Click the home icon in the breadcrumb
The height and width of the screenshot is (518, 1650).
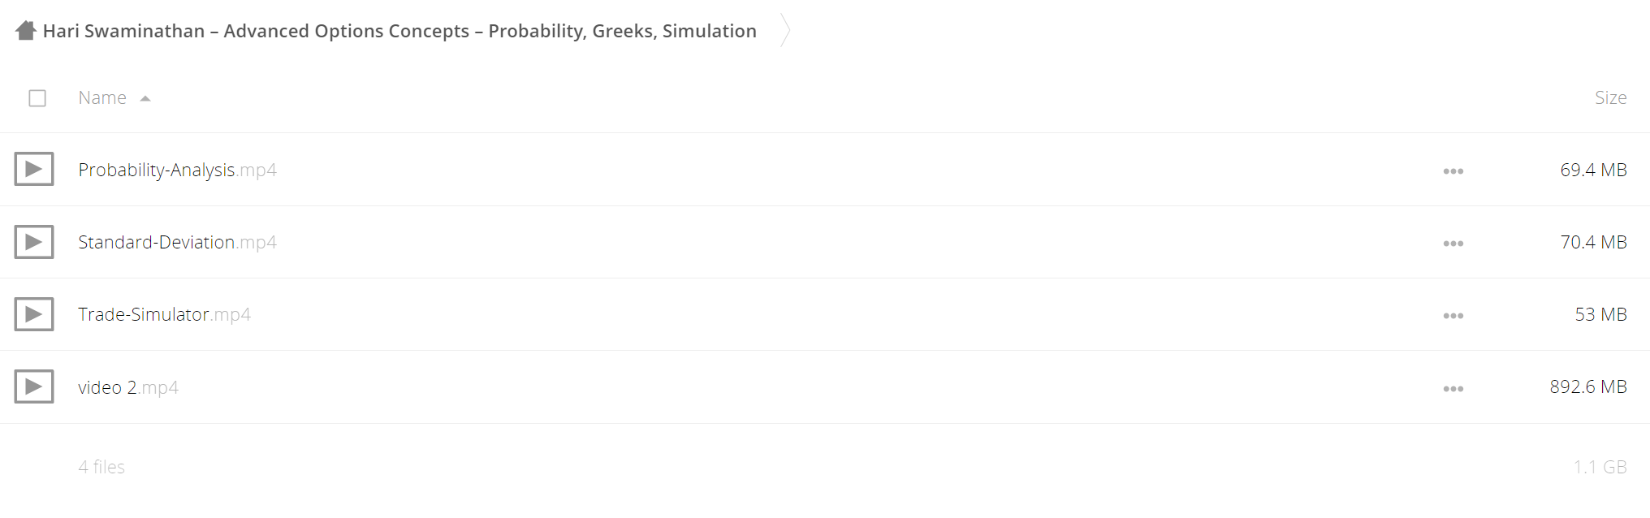click(26, 31)
